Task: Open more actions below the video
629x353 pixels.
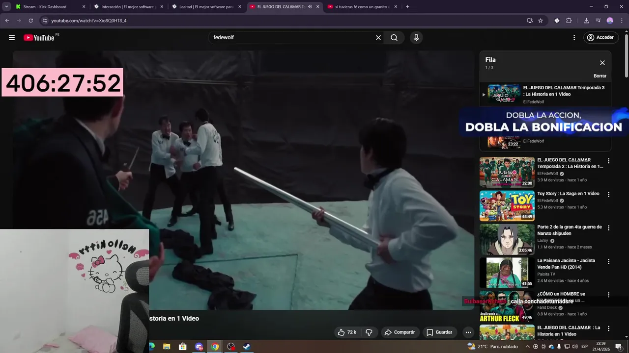Action: [468, 332]
